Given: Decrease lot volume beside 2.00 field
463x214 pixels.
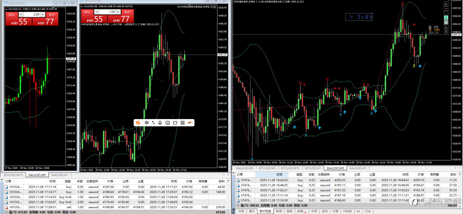Looking at the screenshot, I should [x=21, y=14].
